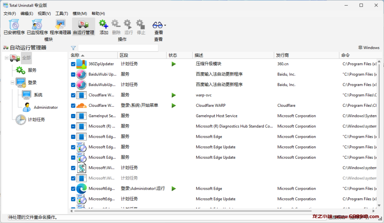This screenshot has width=384, height=223.
Task: Sort by the 状态 column header
Action: point(180,55)
